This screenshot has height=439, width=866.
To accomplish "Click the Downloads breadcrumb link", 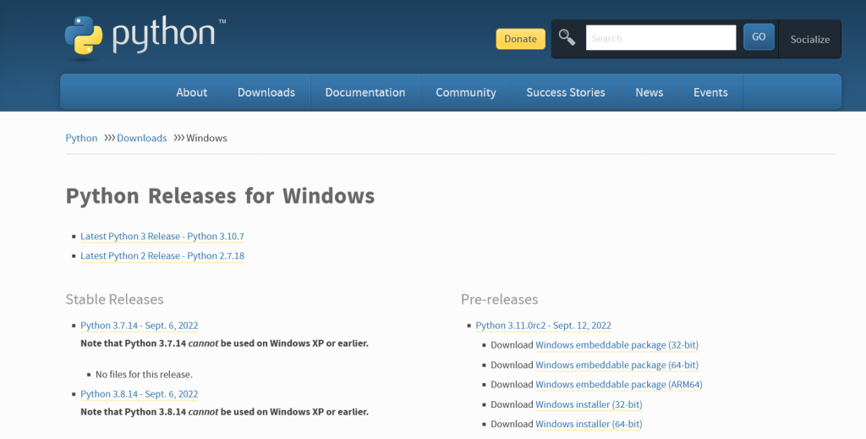I will 141,138.
